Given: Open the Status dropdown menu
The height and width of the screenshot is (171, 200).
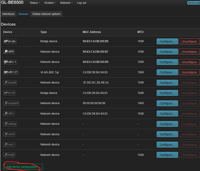Looking at the screenshot, I should [35, 3].
